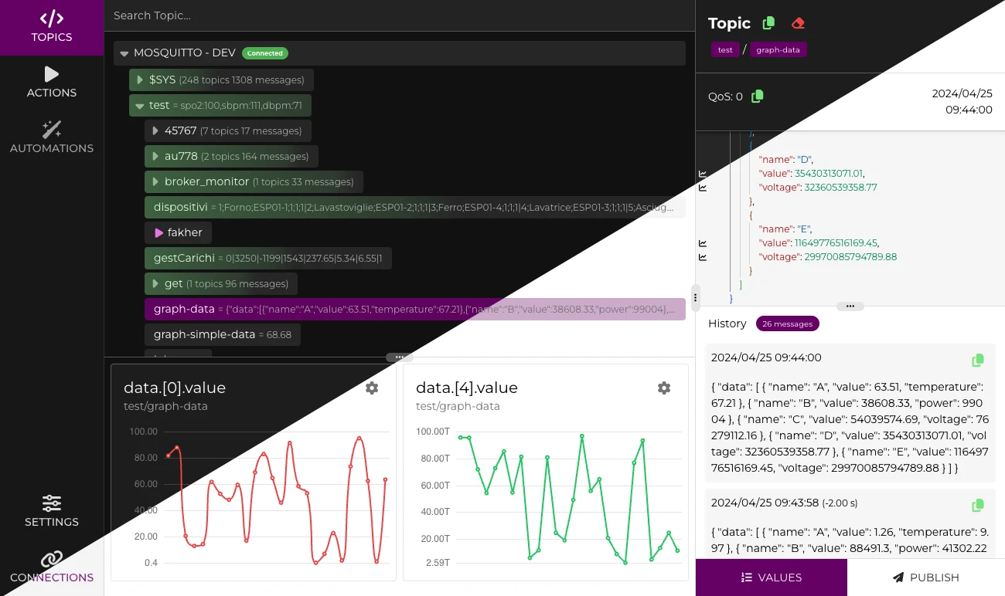This screenshot has height=596, width=1005.
Task: Toggle chart for D value field
Action: coord(703,174)
